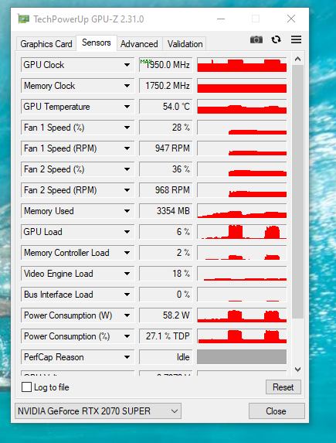336x443 pixels.
Task: Click the GPU Temperature history graph
Action: pyautogui.click(x=242, y=107)
